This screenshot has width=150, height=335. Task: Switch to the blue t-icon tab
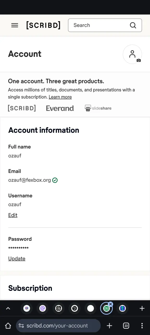coord(122,308)
